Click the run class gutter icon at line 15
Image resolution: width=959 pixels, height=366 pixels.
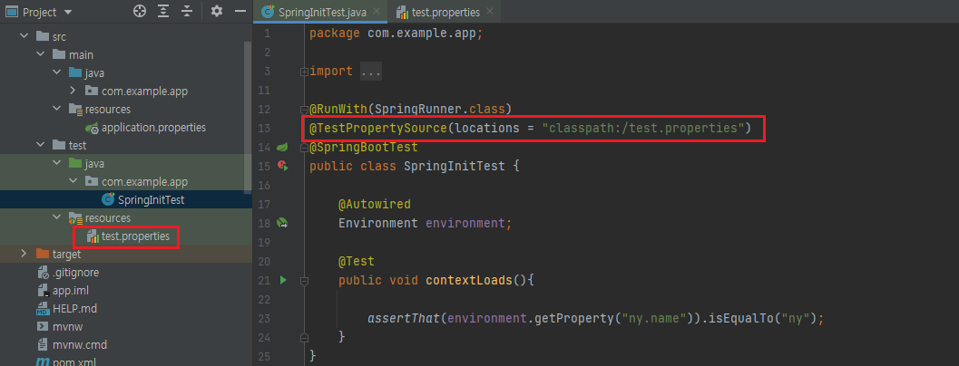282,166
